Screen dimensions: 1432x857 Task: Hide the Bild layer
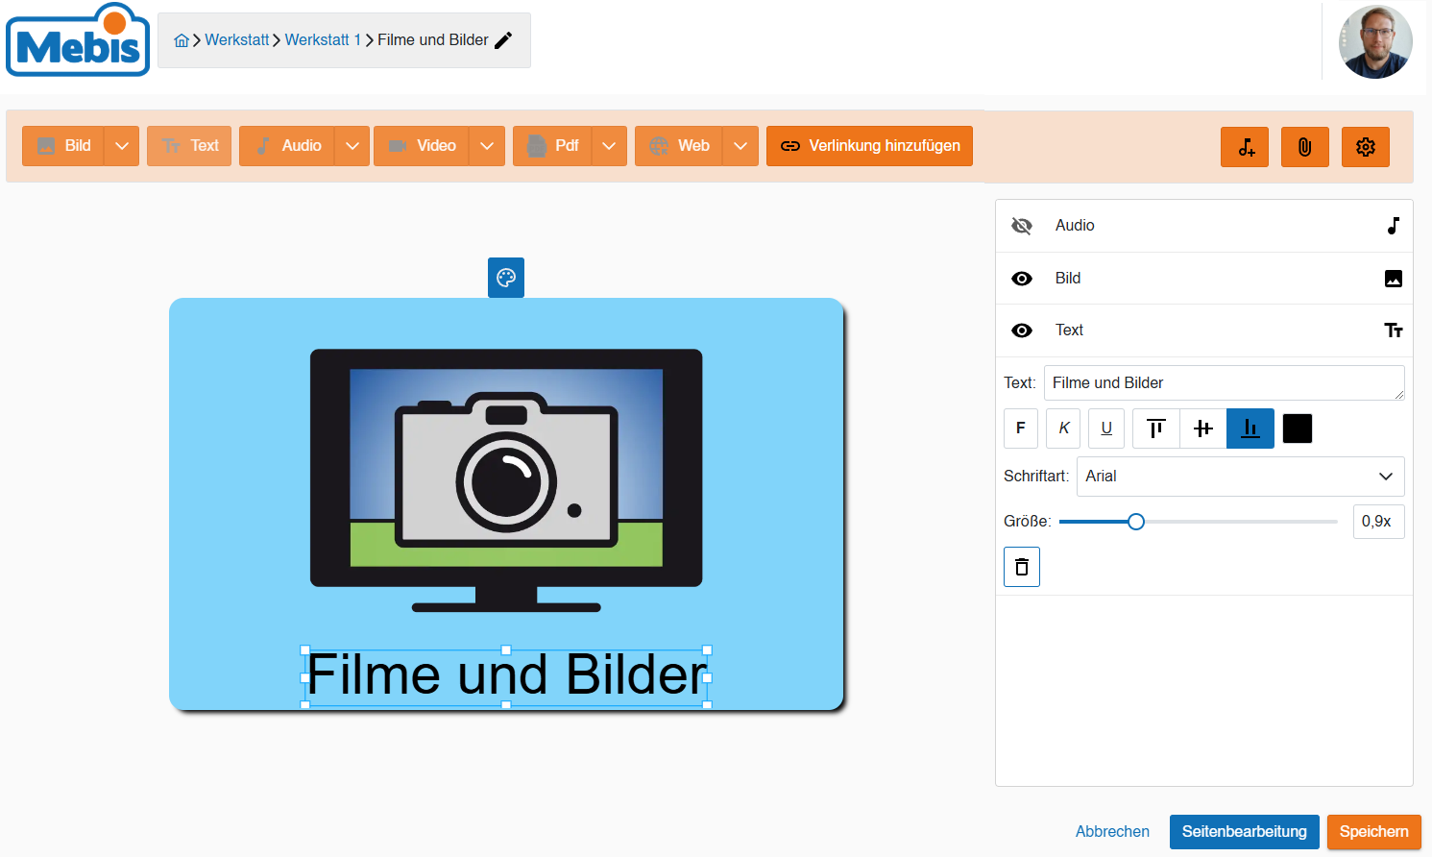pos(1022,279)
